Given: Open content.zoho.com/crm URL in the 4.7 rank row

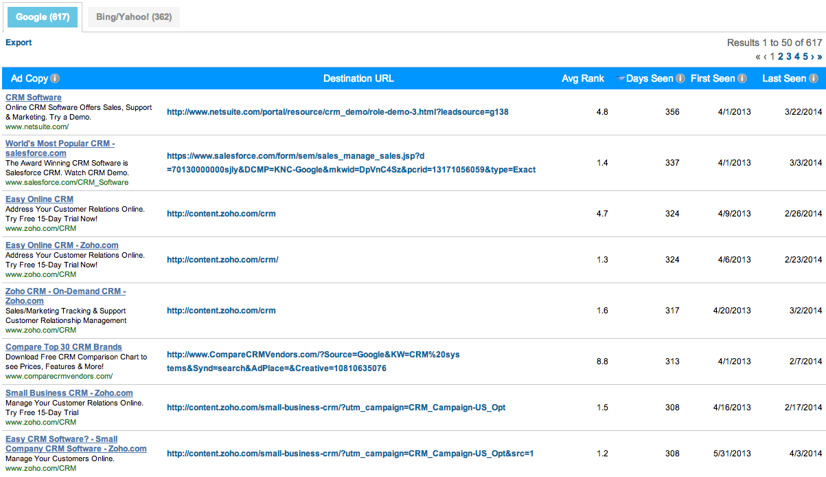Looking at the screenshot, I should 221,214.
